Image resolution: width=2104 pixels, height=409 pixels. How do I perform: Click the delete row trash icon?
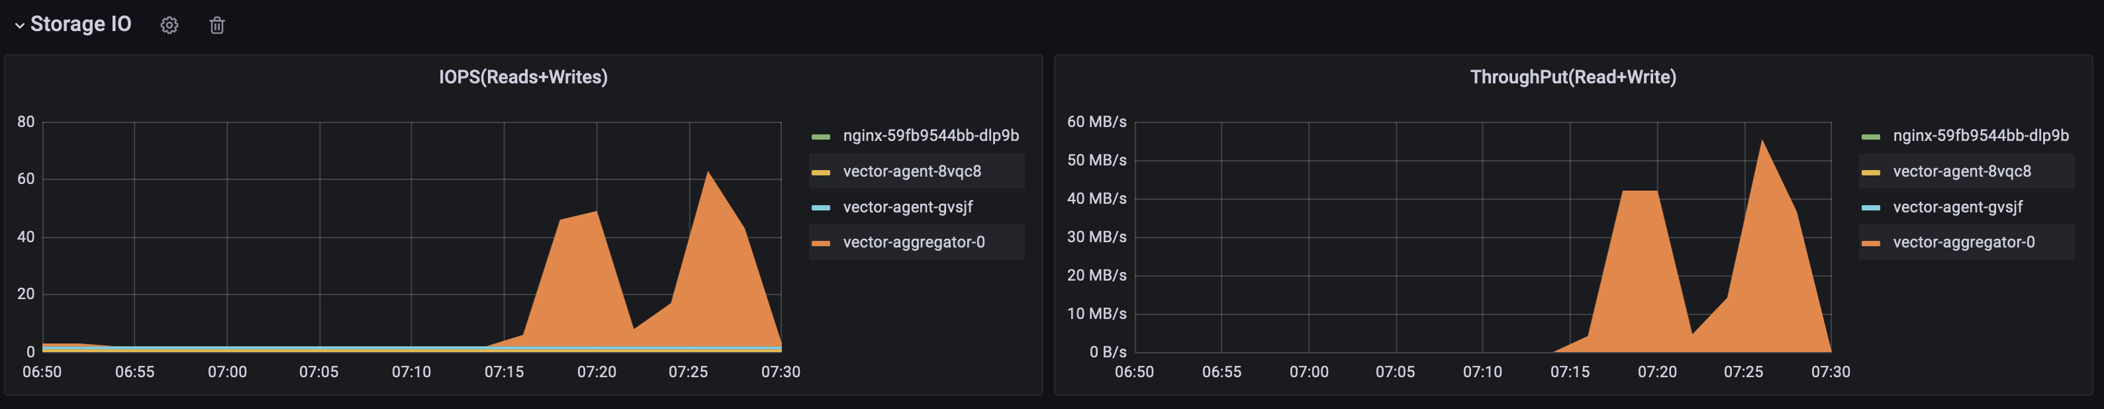pyautogui.click(x=216, y=25)
